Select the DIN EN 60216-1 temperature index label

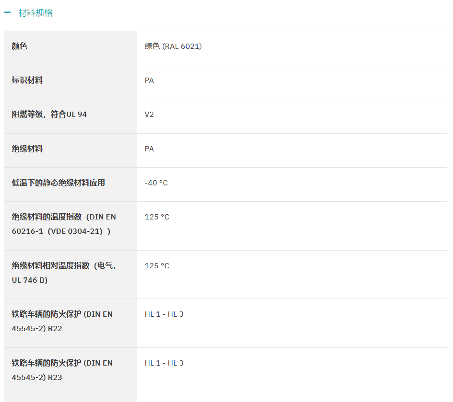[x=64, y=224]
